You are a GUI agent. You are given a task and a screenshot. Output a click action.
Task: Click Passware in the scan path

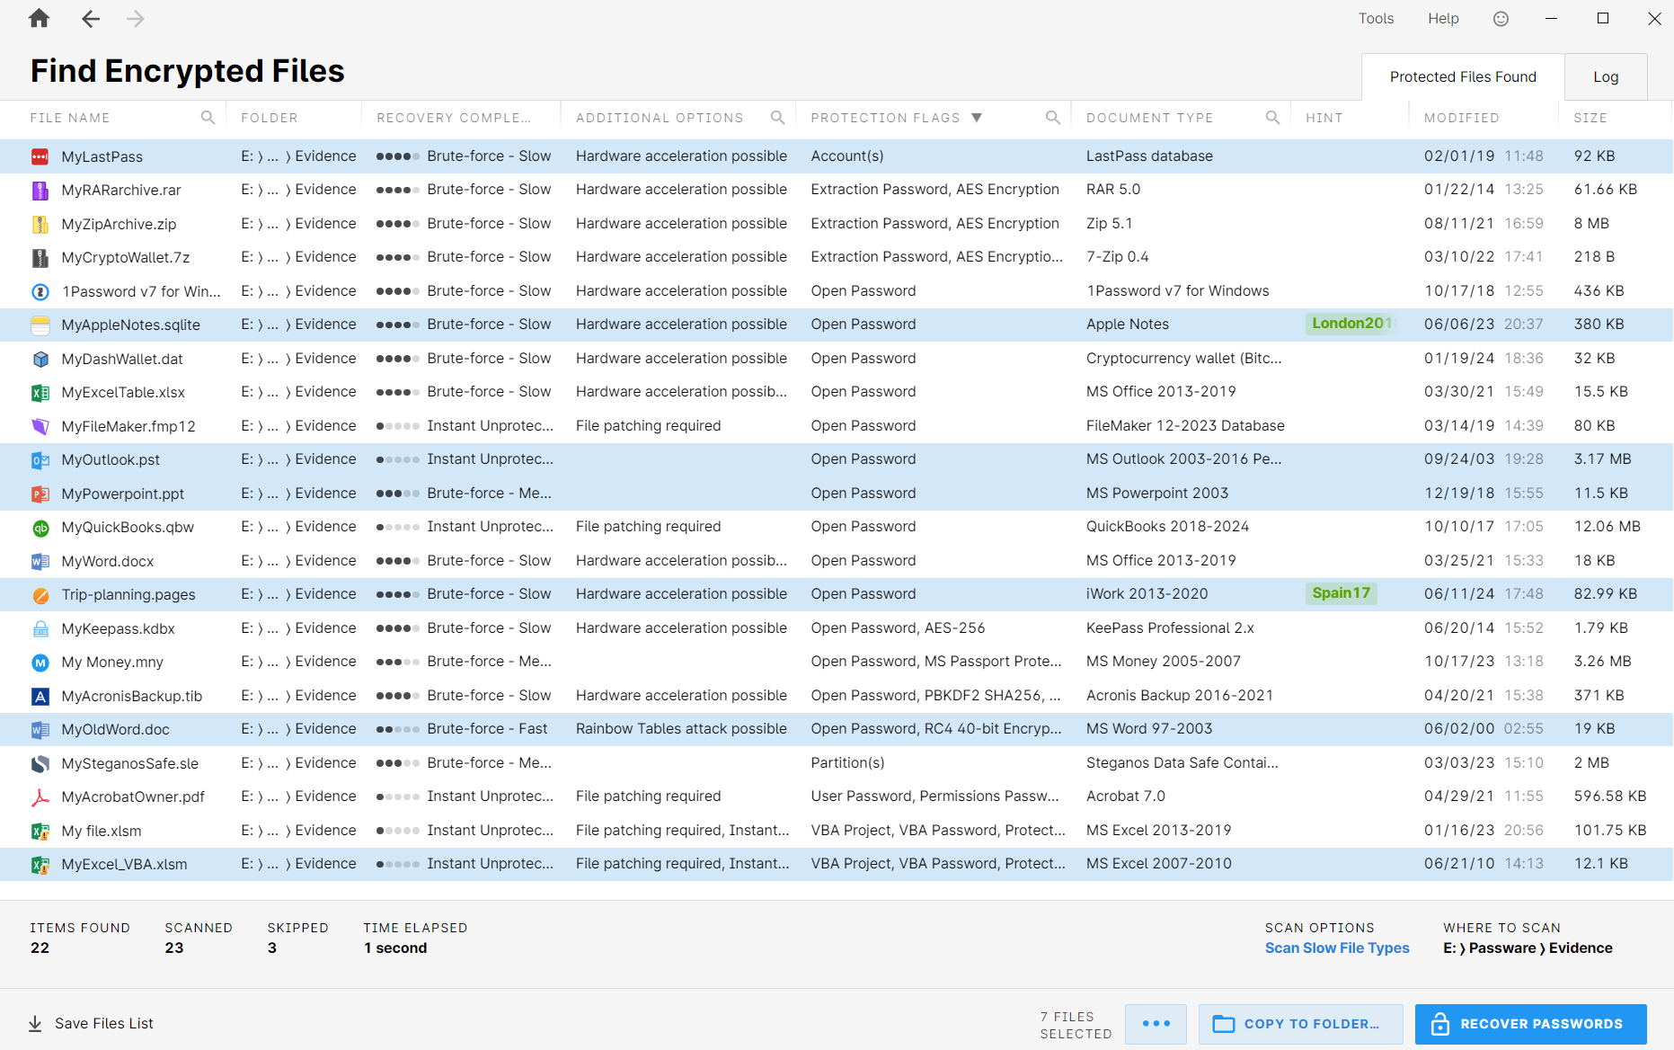1502,948
